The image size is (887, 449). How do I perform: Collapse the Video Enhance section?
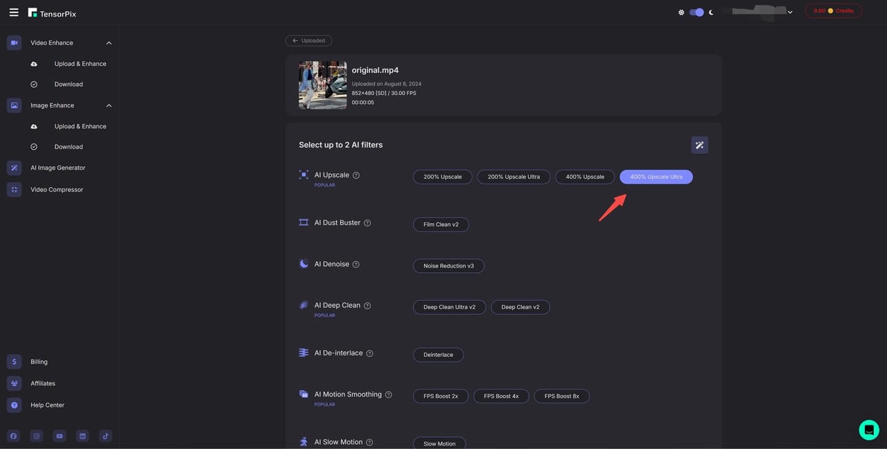(109, 43)
